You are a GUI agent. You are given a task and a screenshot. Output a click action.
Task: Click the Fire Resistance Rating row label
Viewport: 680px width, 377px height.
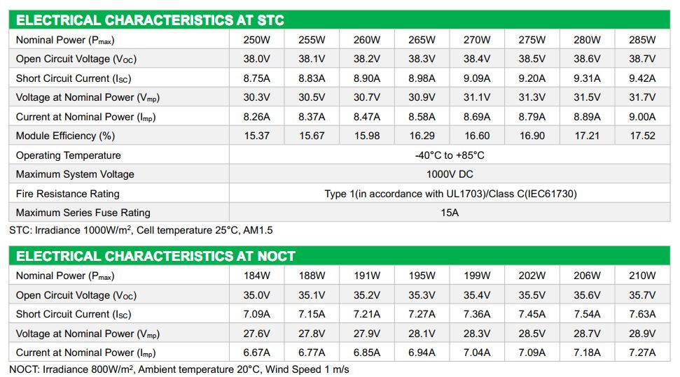[x=68, y=194]
